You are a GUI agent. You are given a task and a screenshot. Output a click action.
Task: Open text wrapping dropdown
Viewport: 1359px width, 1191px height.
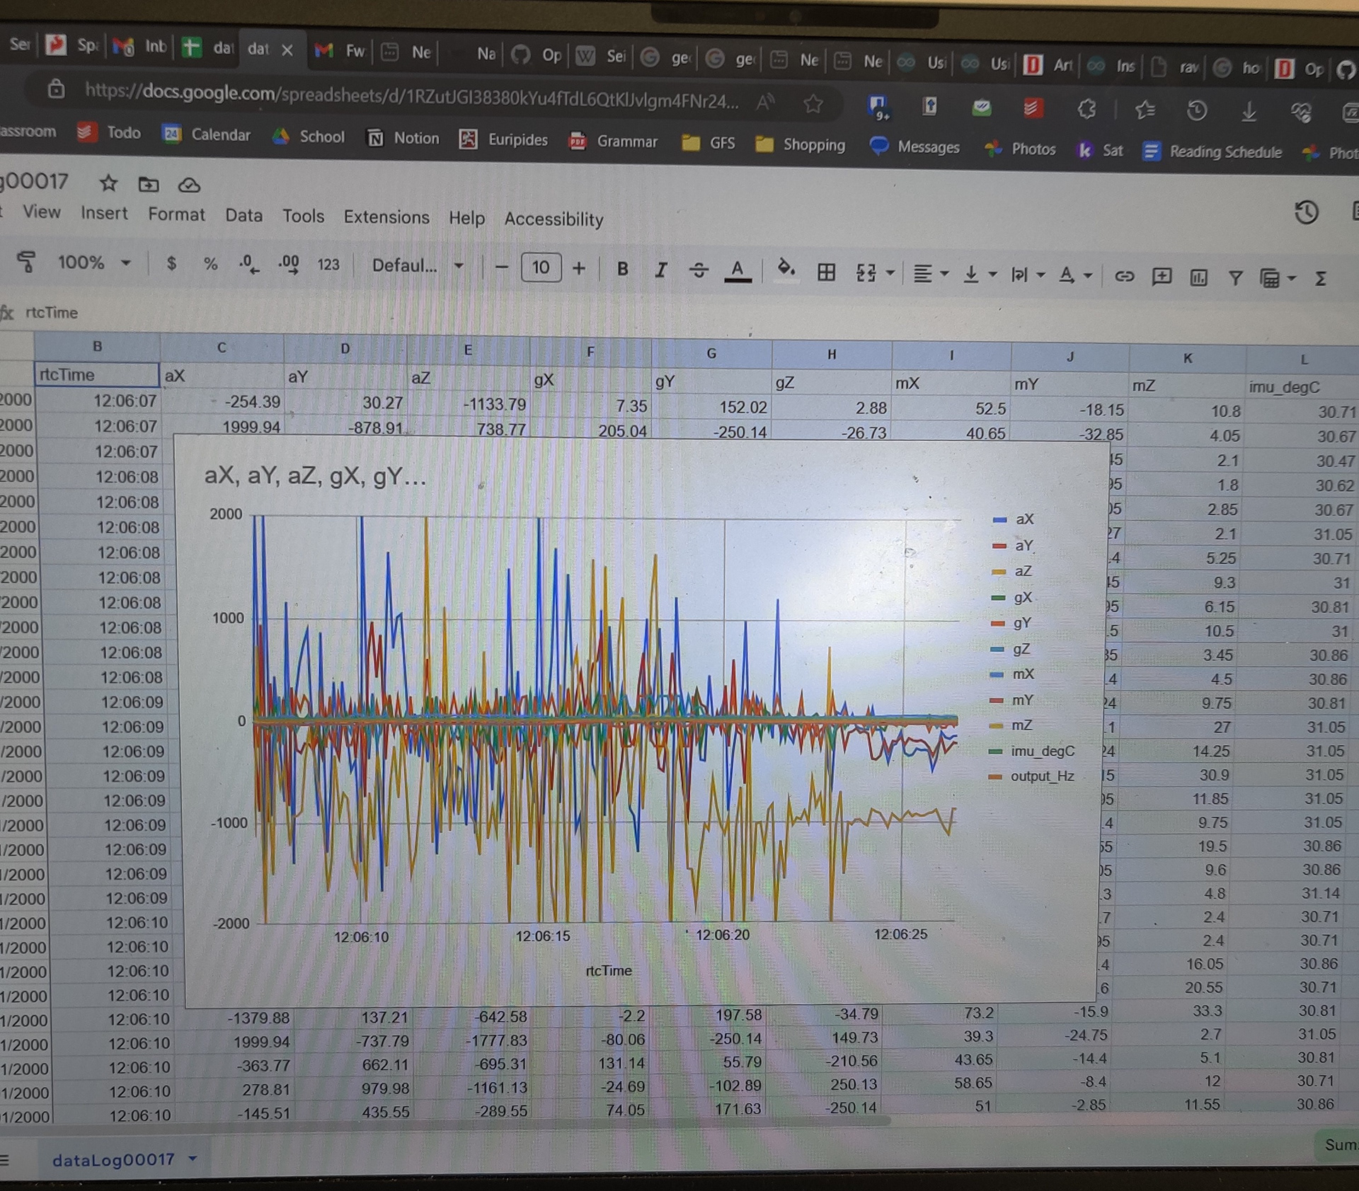[1028, 275]
